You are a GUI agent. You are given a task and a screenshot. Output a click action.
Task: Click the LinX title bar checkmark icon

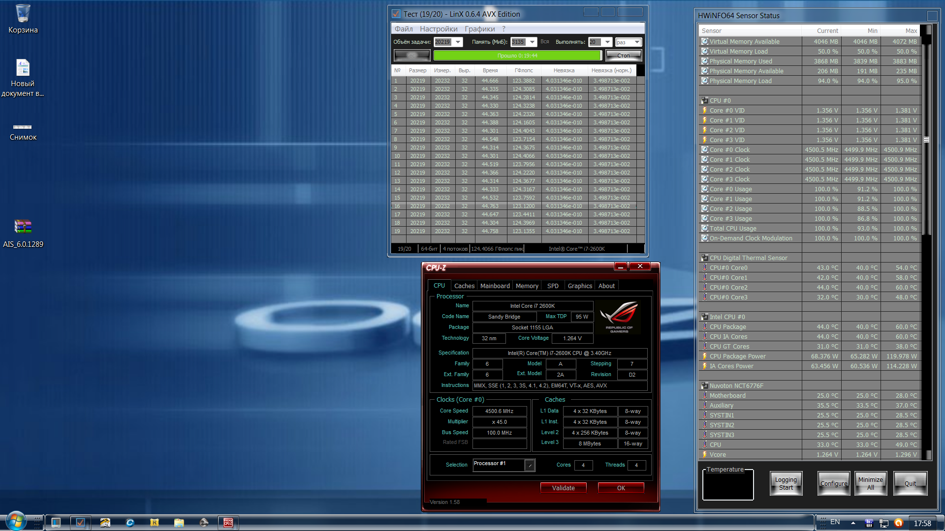pyautogui.click(x=396, y=14)
